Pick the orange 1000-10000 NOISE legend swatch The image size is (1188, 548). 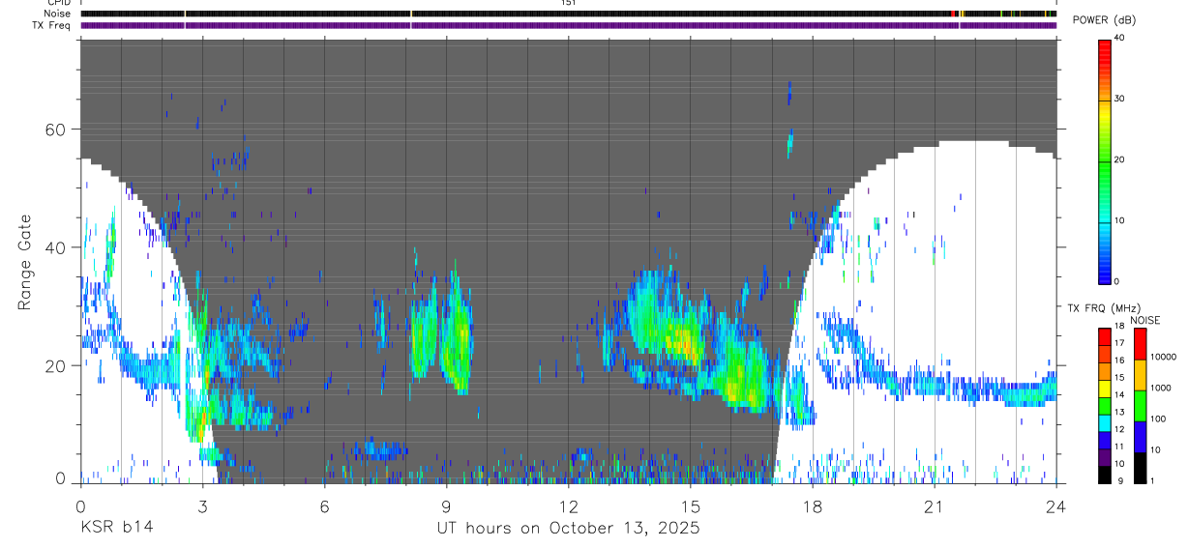tap(1140, 374)
